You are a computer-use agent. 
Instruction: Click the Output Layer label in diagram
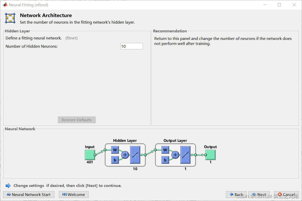(x=175, y=141)
